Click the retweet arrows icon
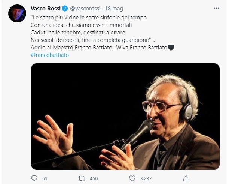This screenshot has height=184, width=232. (82, 178)
